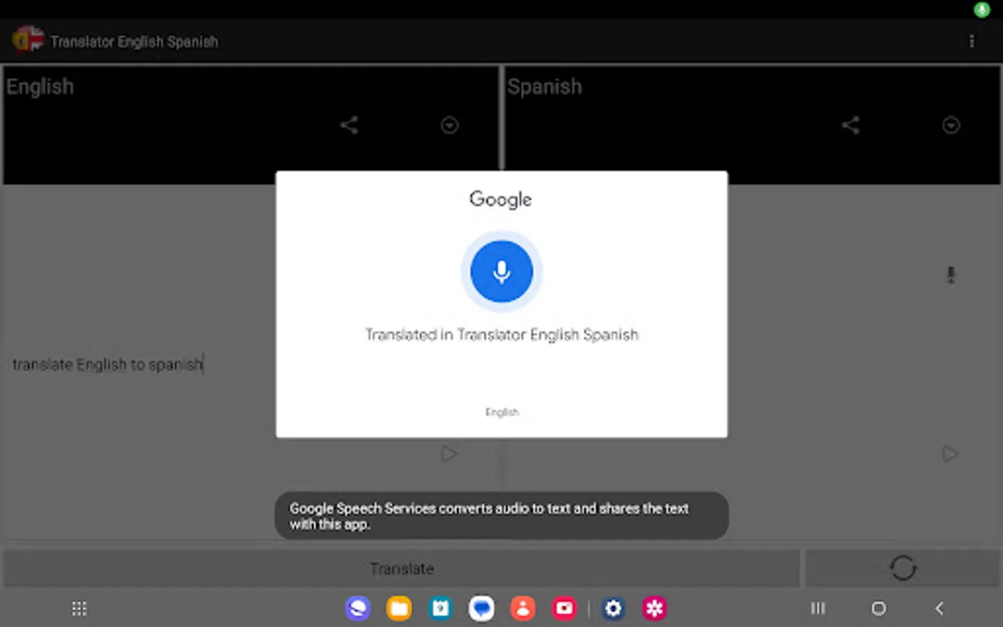Open the app drawer grid icon

coord(79,609)
